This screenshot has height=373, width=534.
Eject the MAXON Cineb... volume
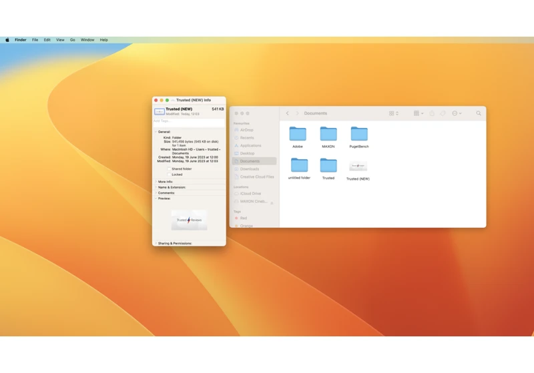272,202
